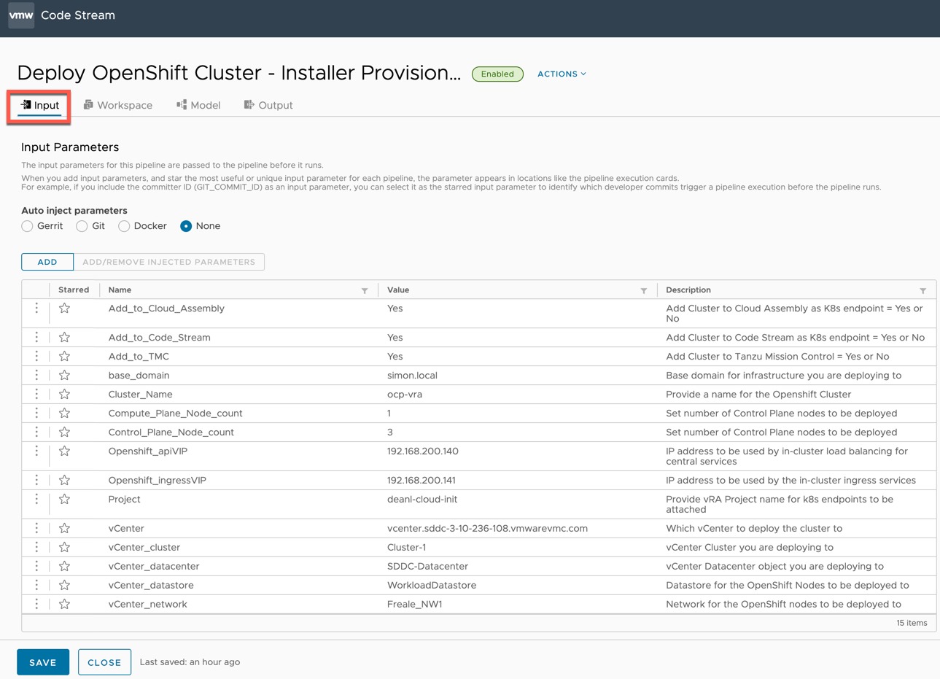Open the Actions dropdown menu
The width and height of the screenshot is (940, 679).
[x=562, y=74]
